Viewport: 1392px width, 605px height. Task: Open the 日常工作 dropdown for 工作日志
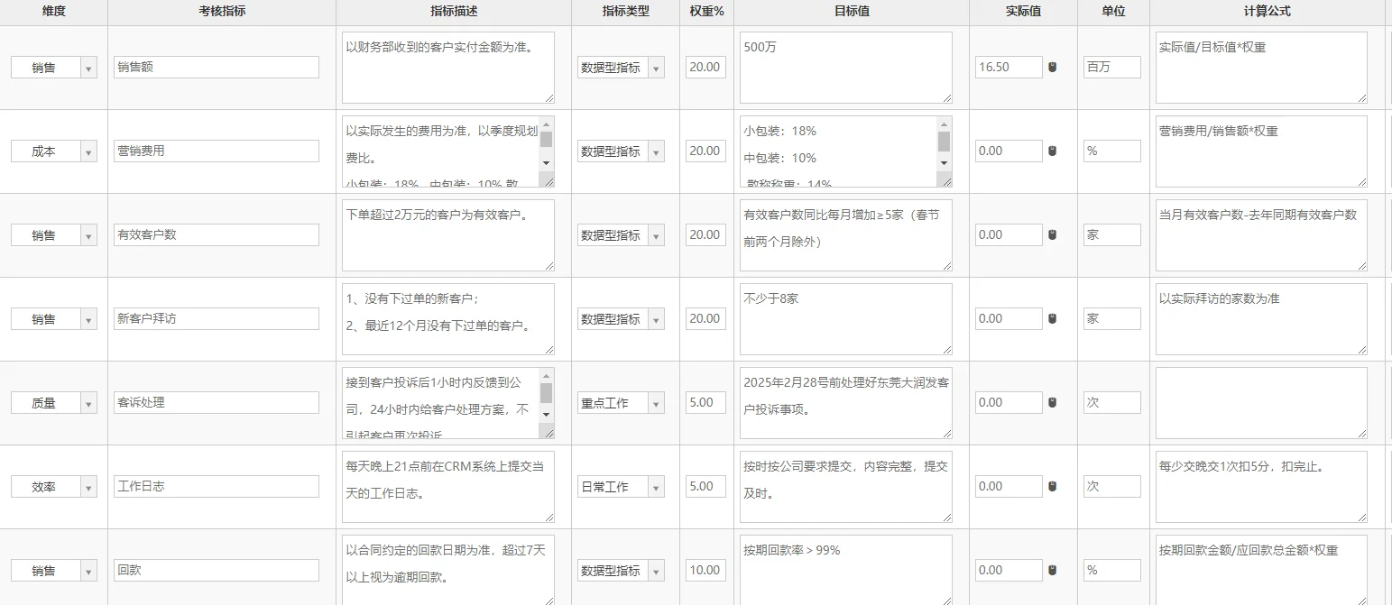click(656, 486)
